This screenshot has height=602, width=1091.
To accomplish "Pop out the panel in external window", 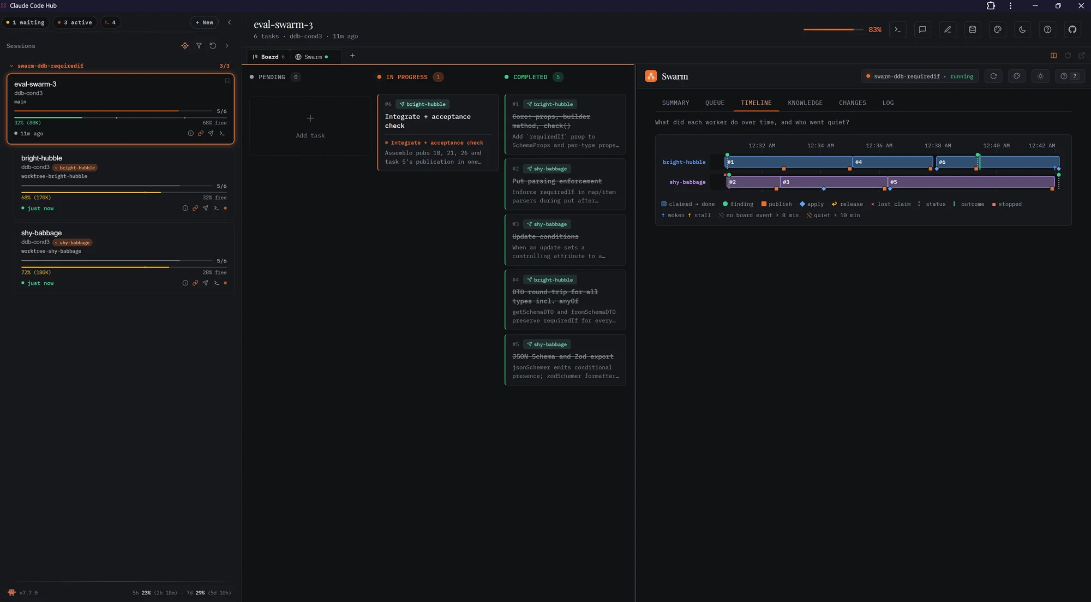I will tap(1082, 56).
